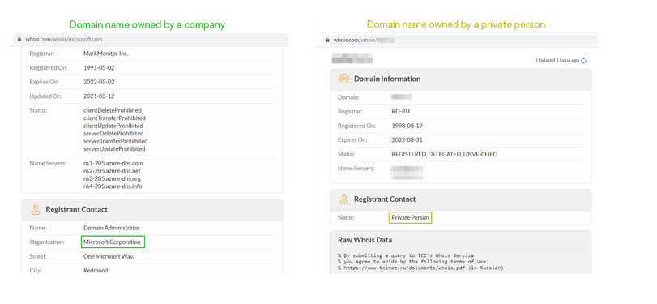The width and height of the screenshot is (657, 304).
Task: Click the refresh icon next to Updated 1 hour ago
Action: click(583, 60)
